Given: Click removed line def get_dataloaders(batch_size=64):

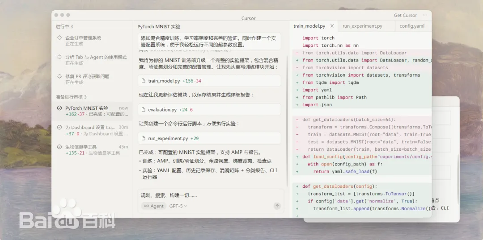Looking at the screenshot, I should click(x=349, y=120).
